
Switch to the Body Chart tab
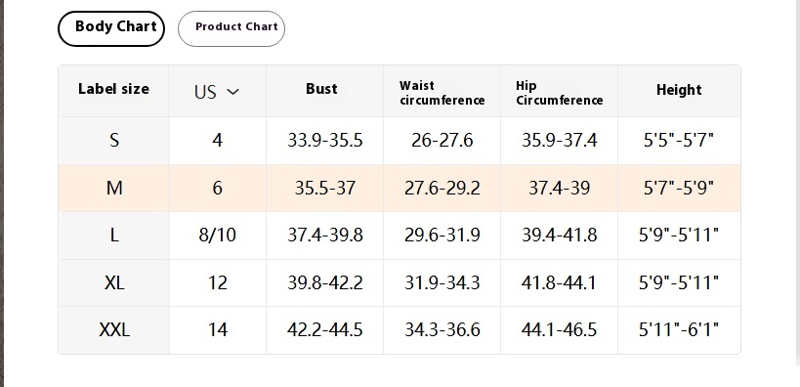pyautogui.click(x=111, y=28)
